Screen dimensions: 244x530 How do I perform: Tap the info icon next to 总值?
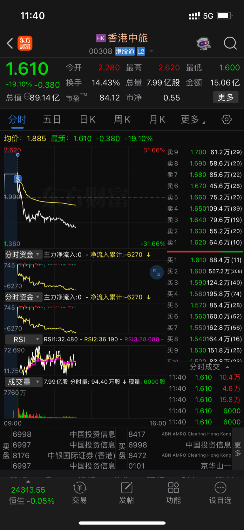(27, 96)
